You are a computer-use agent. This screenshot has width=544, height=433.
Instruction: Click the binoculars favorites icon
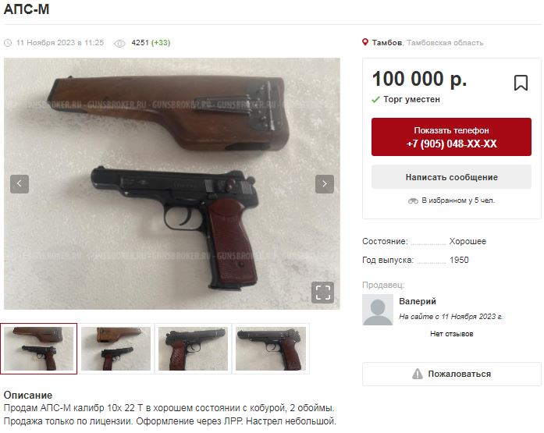(413, 201)
